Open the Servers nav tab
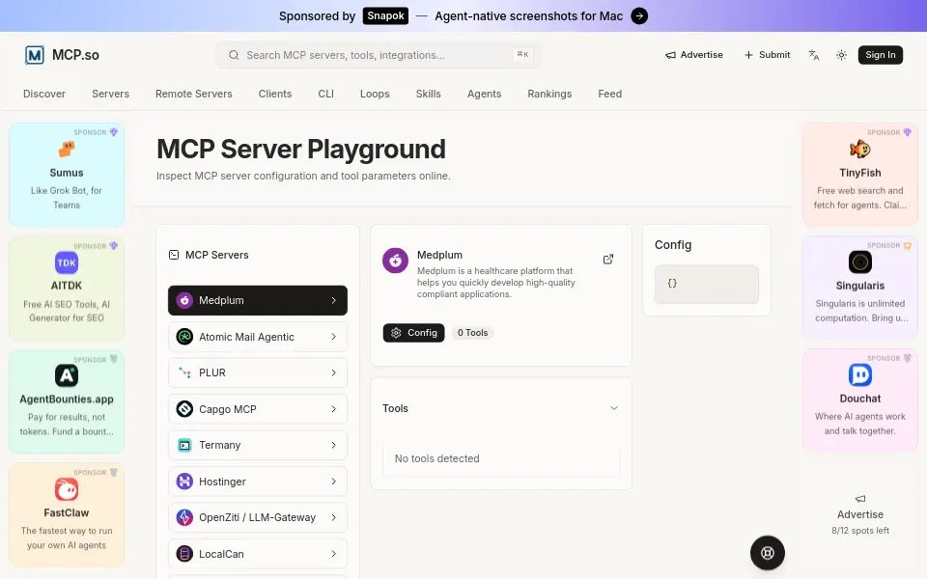Screen dimensions: 927x579 click(x=110, y=94)
